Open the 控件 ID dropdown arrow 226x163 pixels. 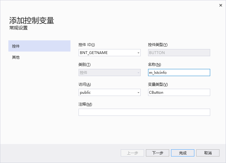(x=138, y=53)
